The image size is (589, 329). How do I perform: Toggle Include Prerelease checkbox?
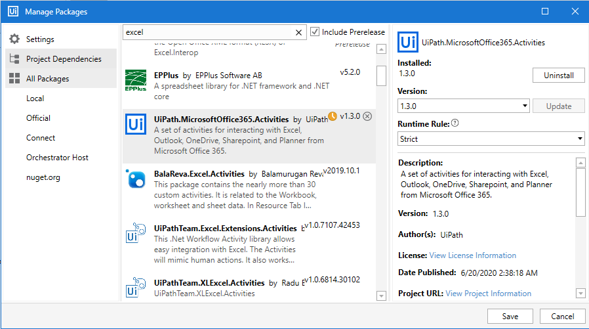pyautogui.click(x=315, y=32)
